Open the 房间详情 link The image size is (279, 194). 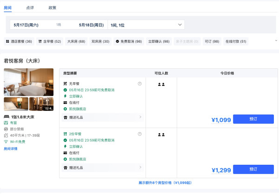(x=11, y=149)
